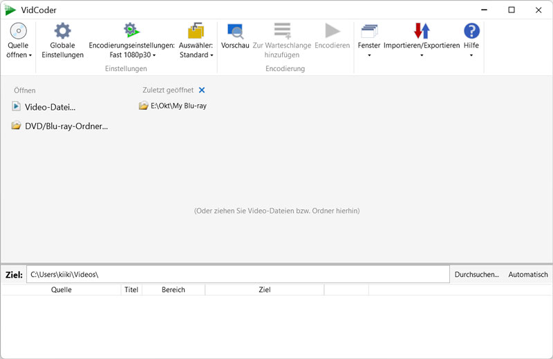Click the Durchsuchen... button

pos(476,275)
